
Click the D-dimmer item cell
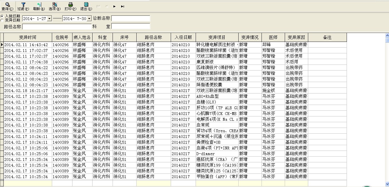(x=217, y=154)
